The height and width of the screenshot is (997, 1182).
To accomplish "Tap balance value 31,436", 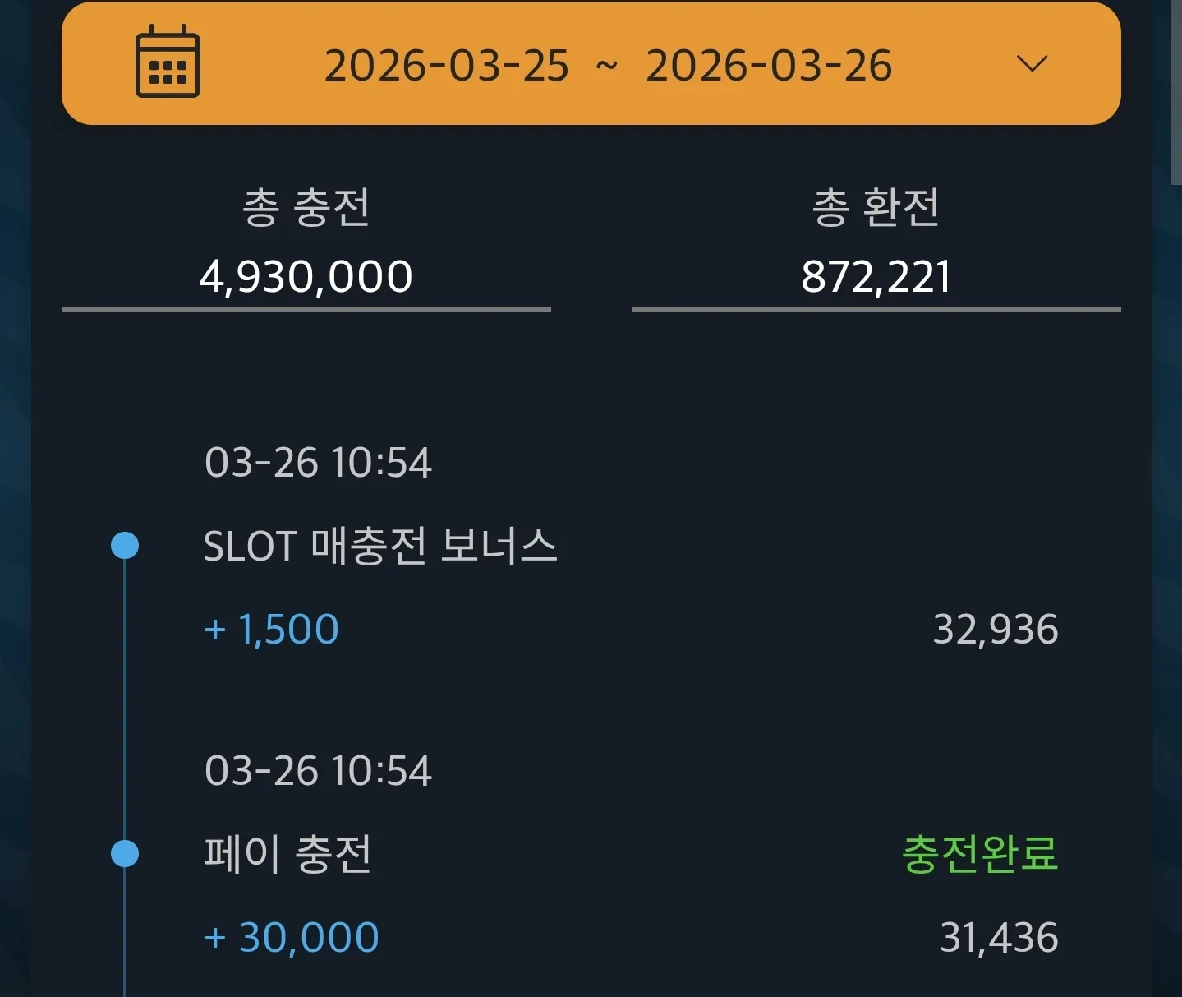I will [x=999, y=937].
